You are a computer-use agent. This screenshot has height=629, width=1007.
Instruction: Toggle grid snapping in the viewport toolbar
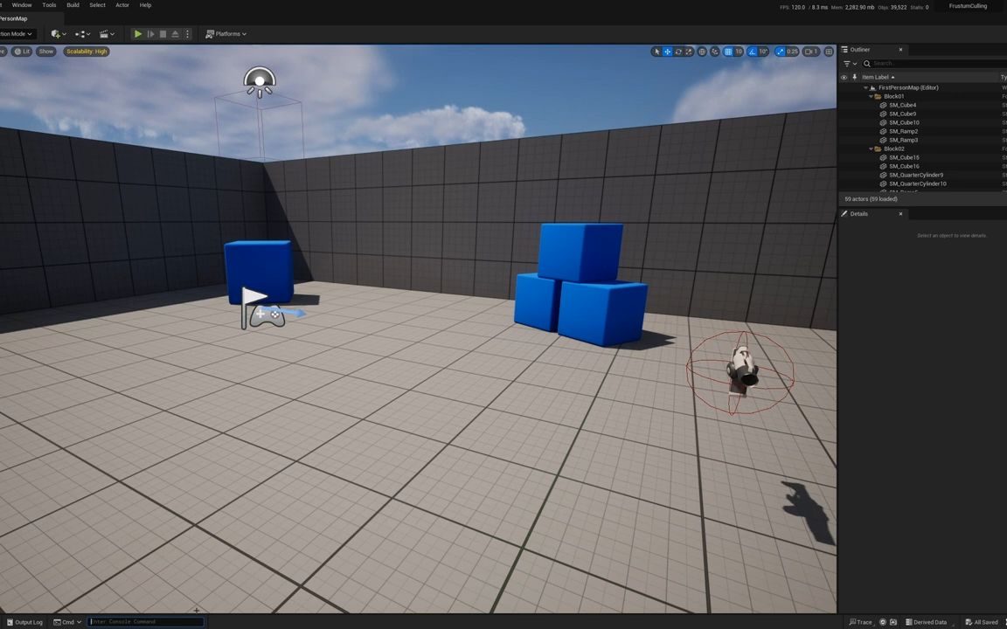click(x=728, y=51)
